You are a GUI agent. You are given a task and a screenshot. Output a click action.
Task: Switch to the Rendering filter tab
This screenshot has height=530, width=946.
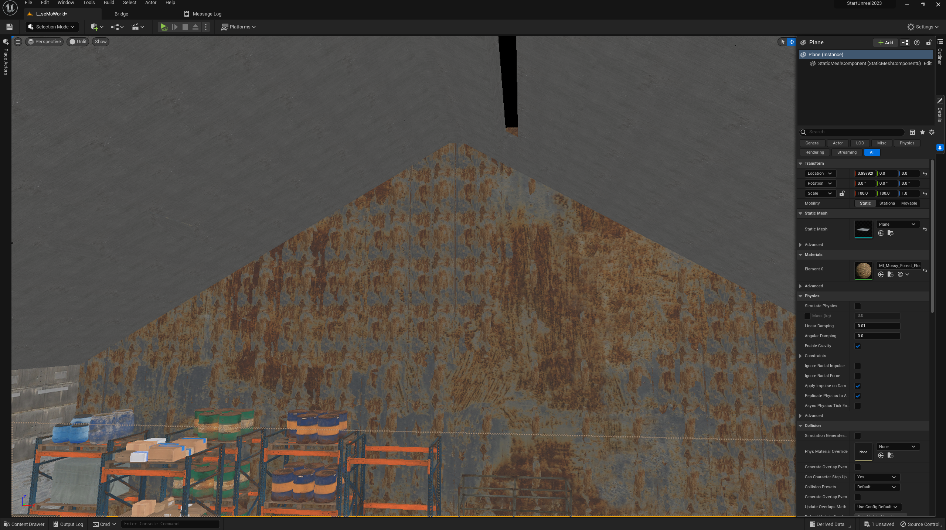[814, 152]
